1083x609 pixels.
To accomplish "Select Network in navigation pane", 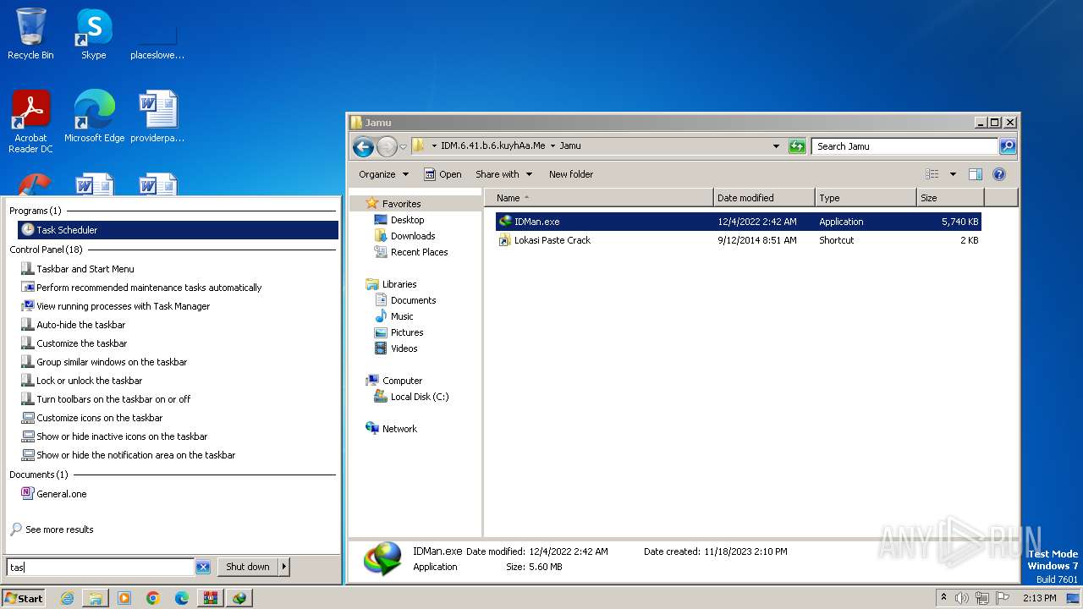I will [x=391, y=429].
